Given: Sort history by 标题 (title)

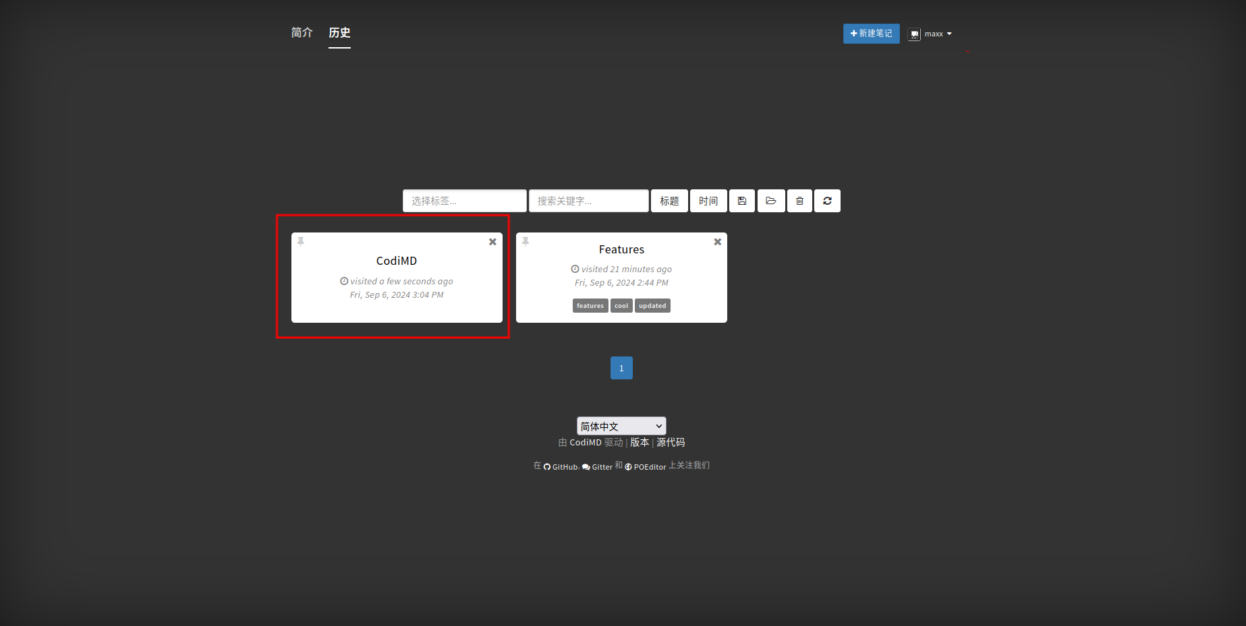Looking at the screenshot, I should (669, 201).
